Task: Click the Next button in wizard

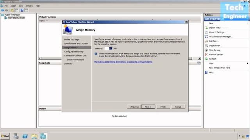Action: pos(148,107)
